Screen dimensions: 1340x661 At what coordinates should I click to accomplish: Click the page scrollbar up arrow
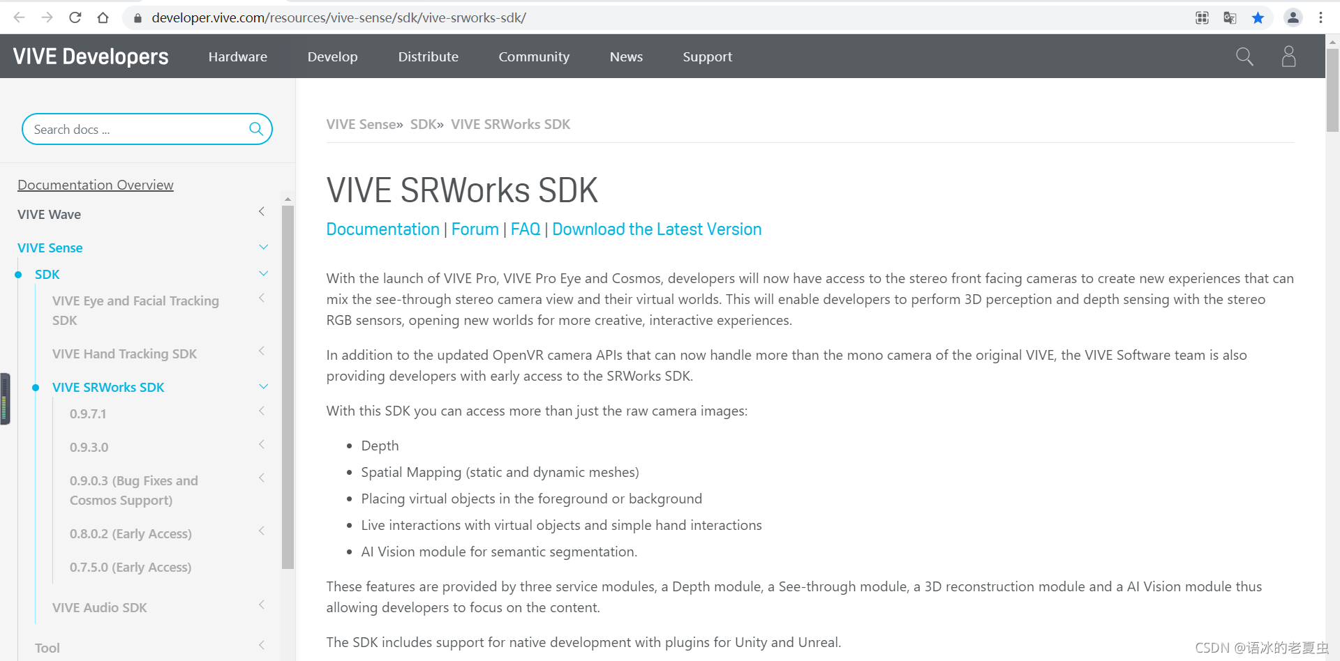tap(1332, 42)
